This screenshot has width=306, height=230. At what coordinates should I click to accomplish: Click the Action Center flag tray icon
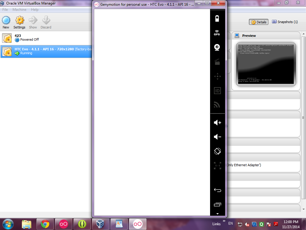tap(269, 224)
